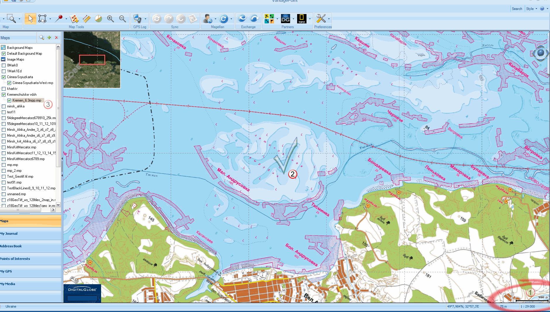
Task: Open Preferences wrench and screwdriver icon
Action: [x=321, y=19]
